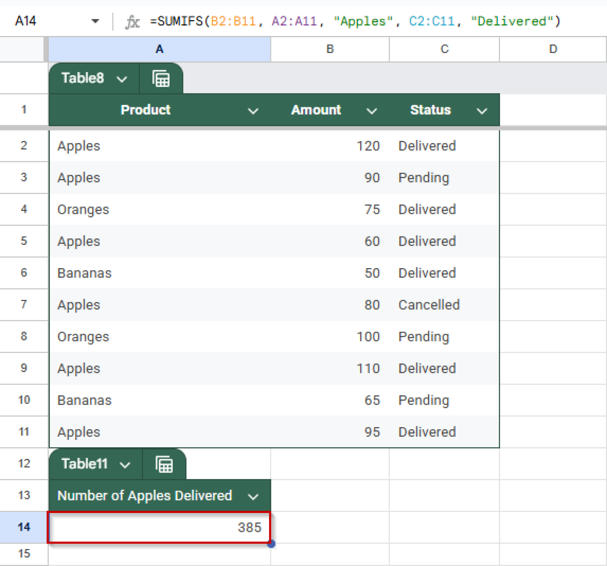Click the fx function icon
The image size is (607, 566).
point(133,21)
